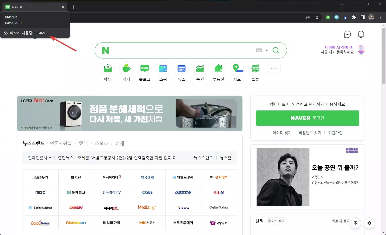386x235 pixels.
Task: Open the 헤럴드경제 press logo
Action: tap(183, 177)
